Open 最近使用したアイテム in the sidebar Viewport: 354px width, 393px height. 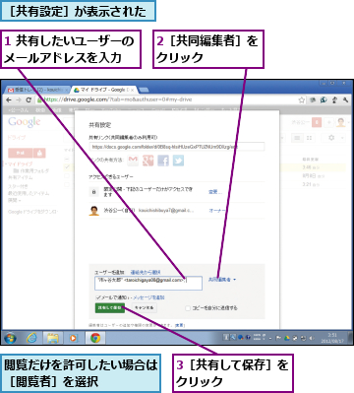click(x=29, y=193)
